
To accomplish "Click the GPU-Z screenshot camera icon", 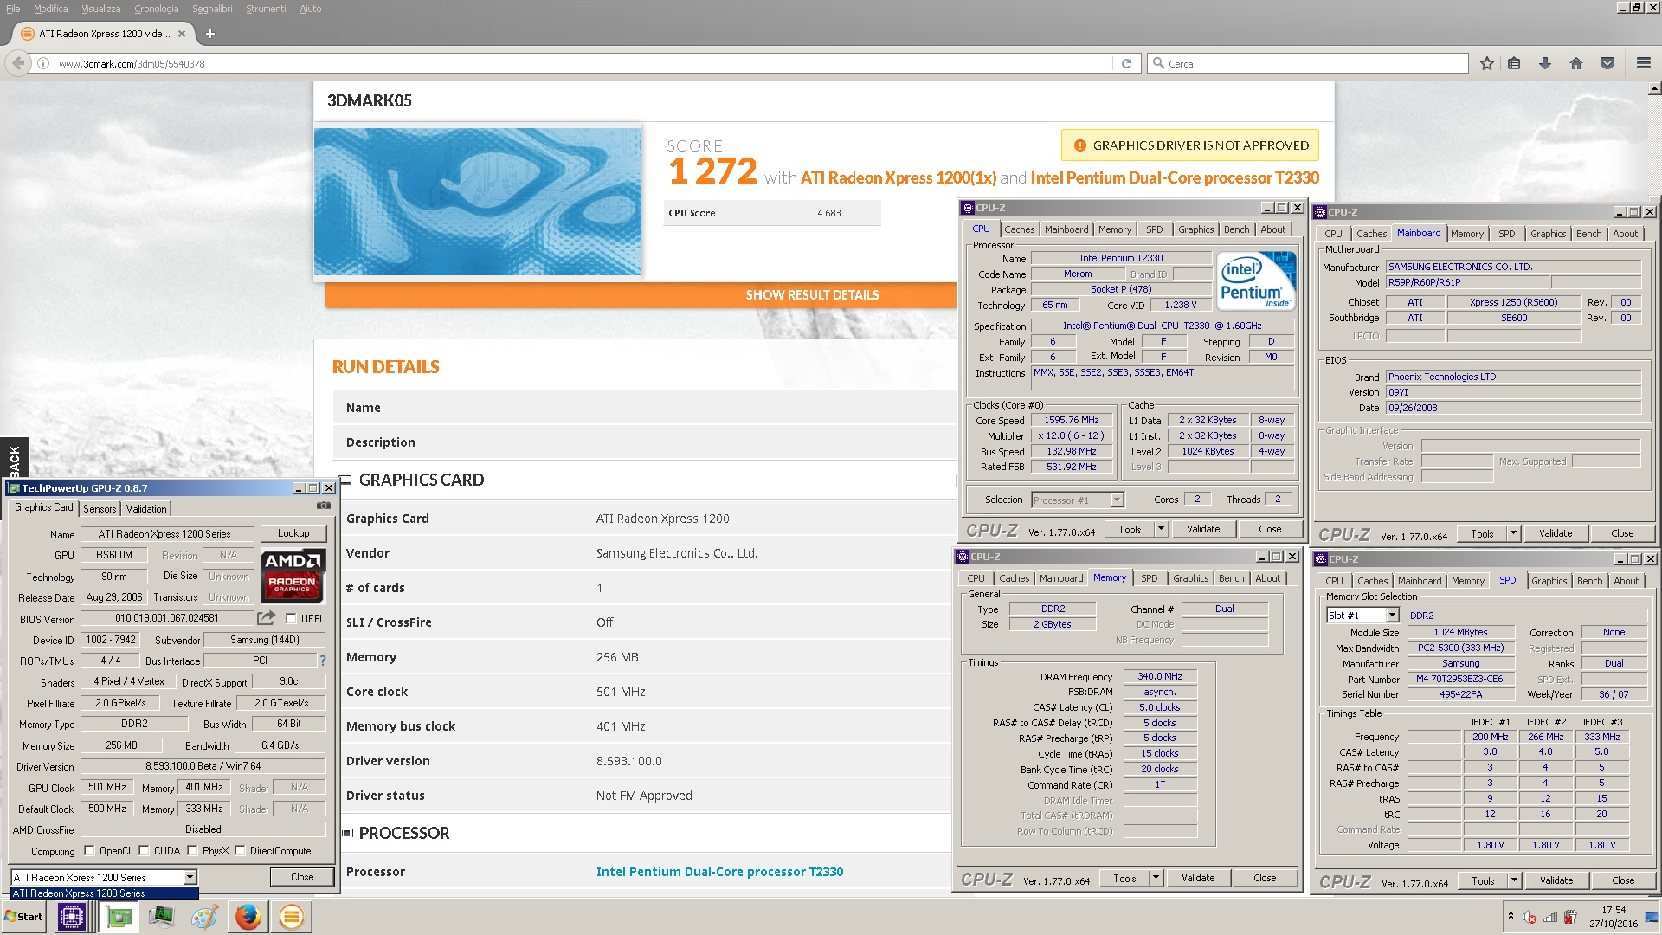I will click(324, 506).
